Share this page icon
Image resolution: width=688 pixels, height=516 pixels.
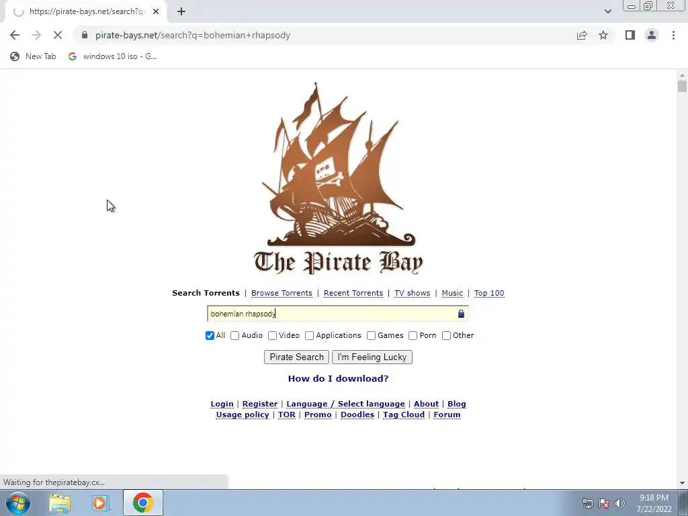(x=582, y=35)
